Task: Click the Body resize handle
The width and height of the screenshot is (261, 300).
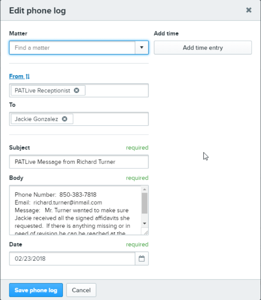Action: click(x=146, y=233)
